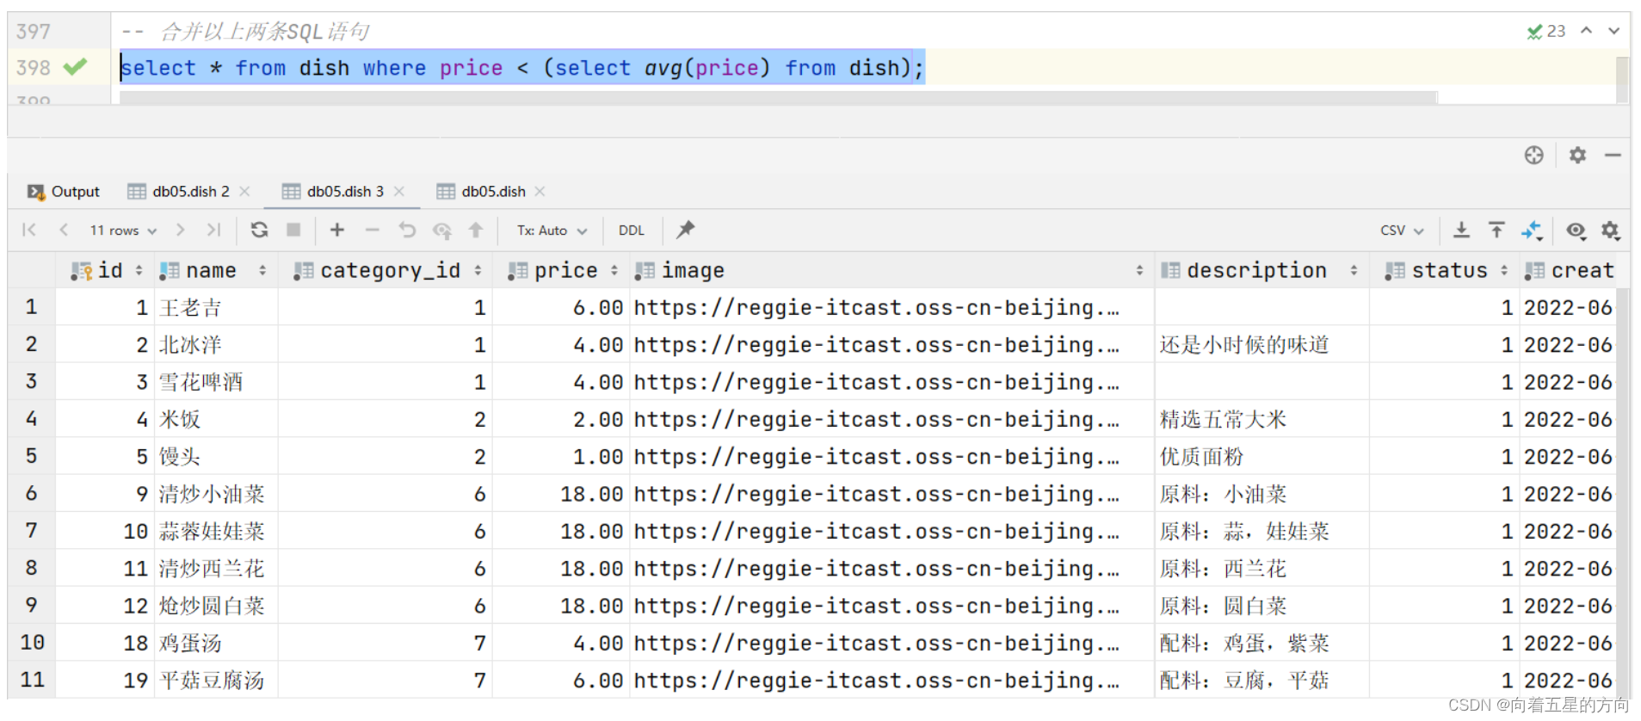Import data from file icon
Viewport: 1641px width, 721px height.
1496,230
